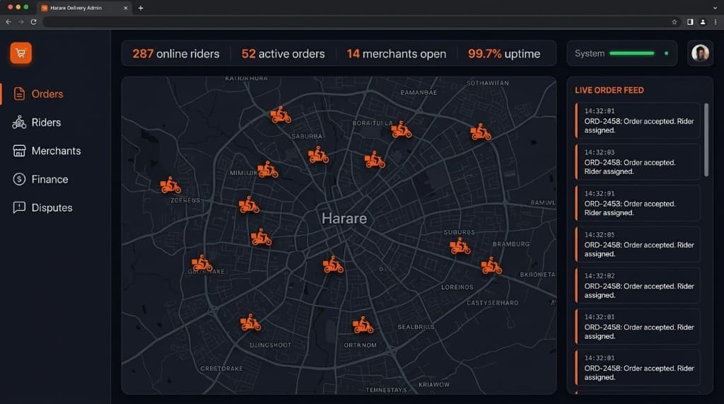
Task: Click the green System status dot
Action: pos(666,54)
